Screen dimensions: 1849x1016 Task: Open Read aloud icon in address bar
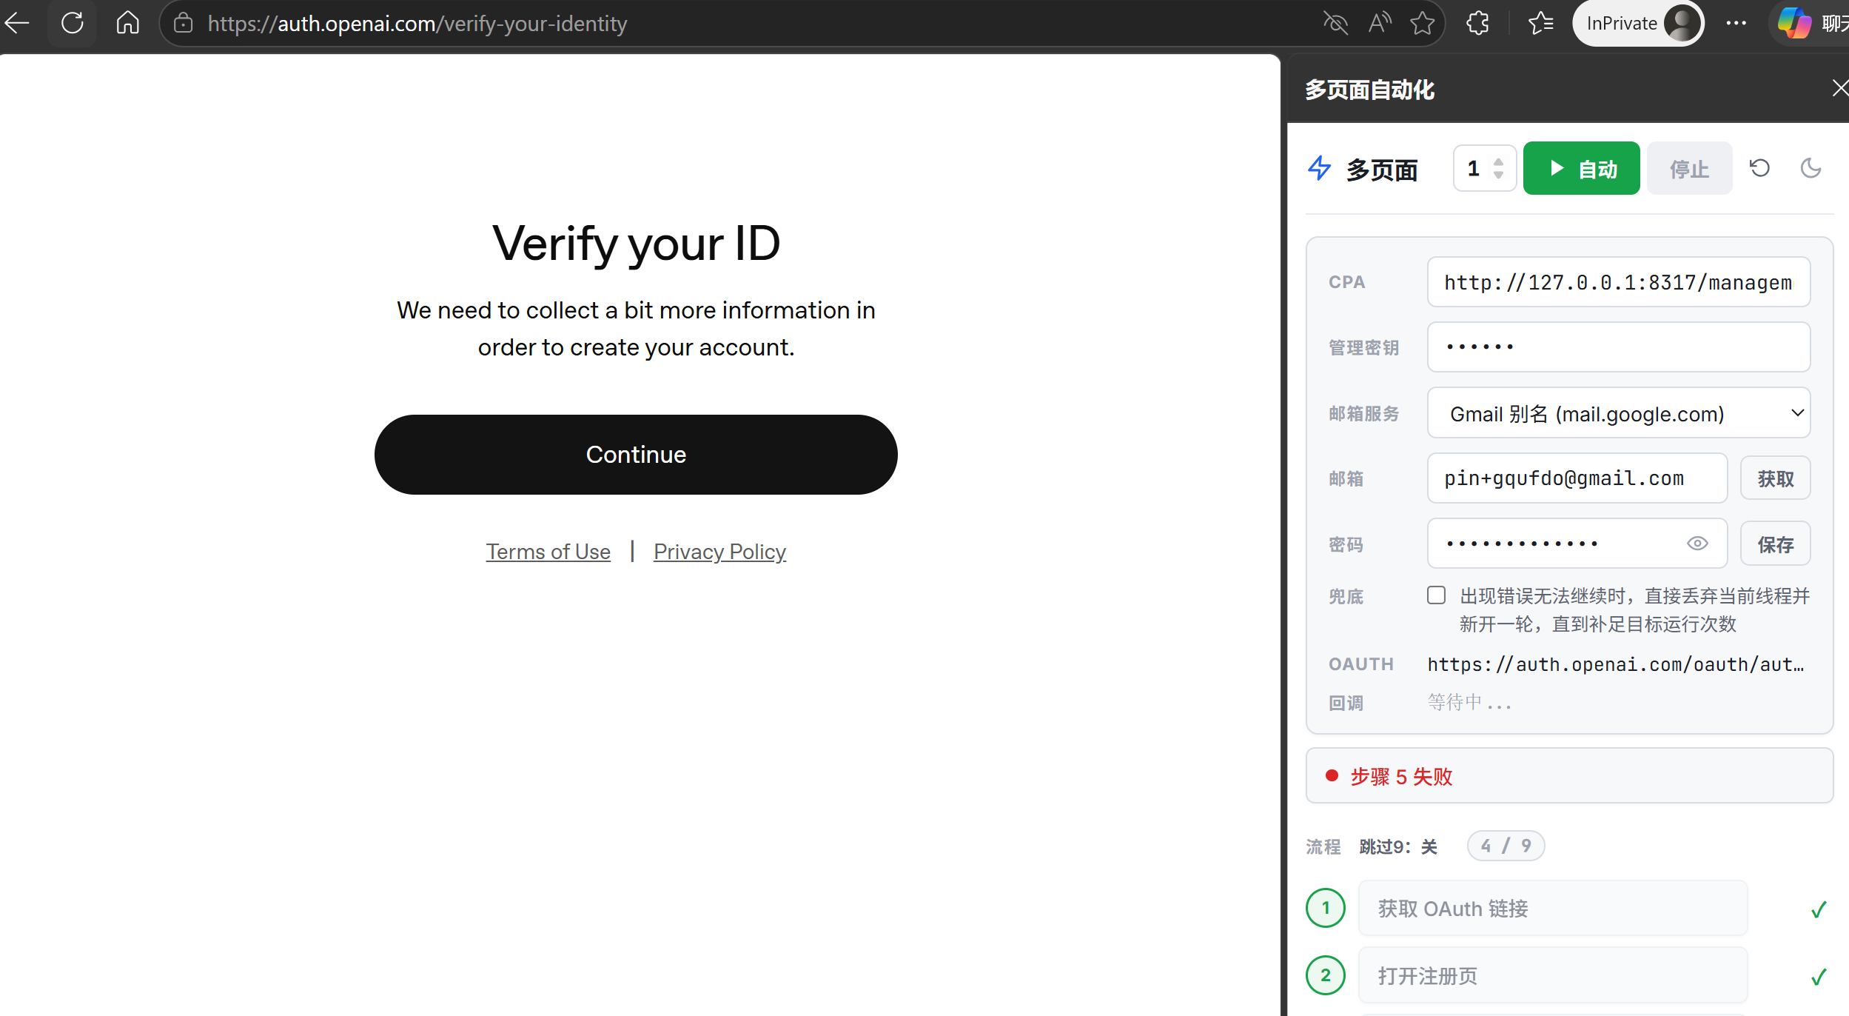click(1380, 23)
